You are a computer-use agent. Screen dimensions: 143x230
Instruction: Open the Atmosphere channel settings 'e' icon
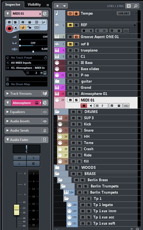(x=45, y=103)
